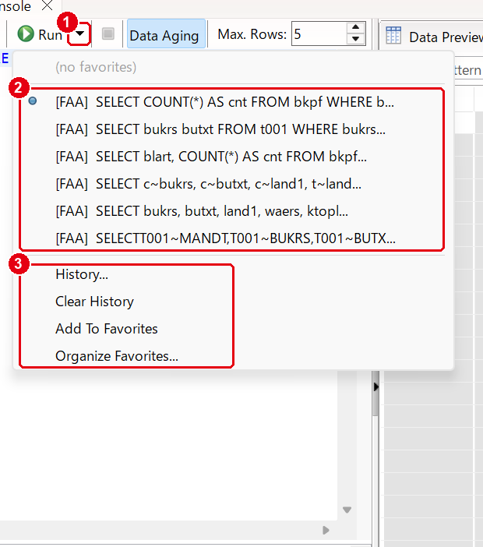Choose Add To Favorites
The height and width of the screenshot is (547, 483).
point(107,329)
